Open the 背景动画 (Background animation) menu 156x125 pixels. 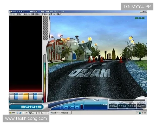(x=35, y=14)
